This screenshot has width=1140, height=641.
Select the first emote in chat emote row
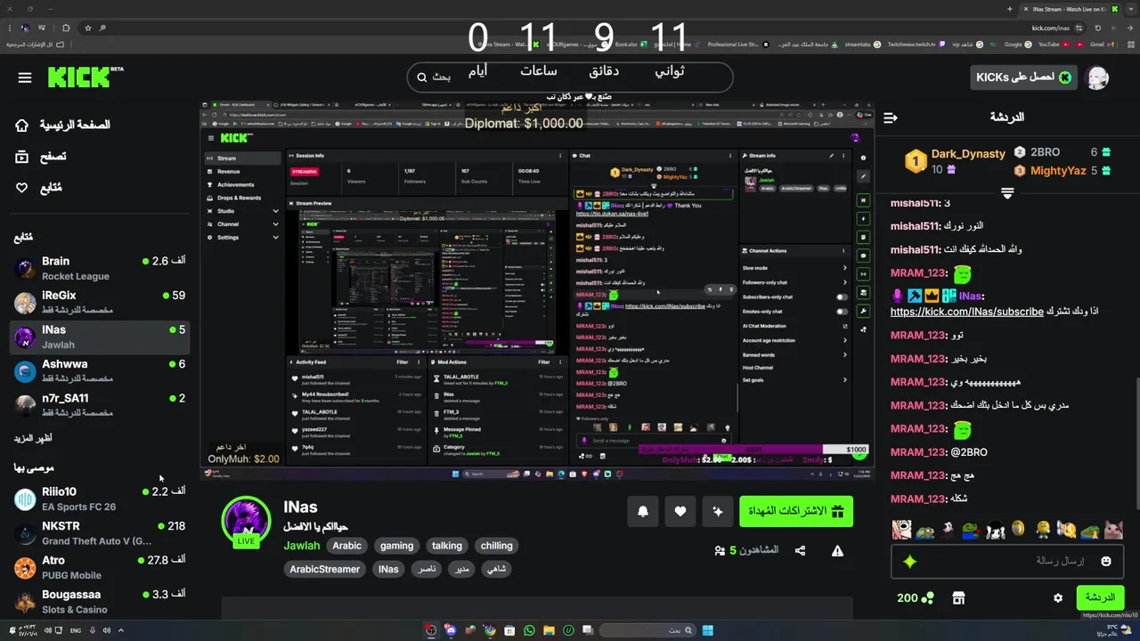click(x=902, y=531)
